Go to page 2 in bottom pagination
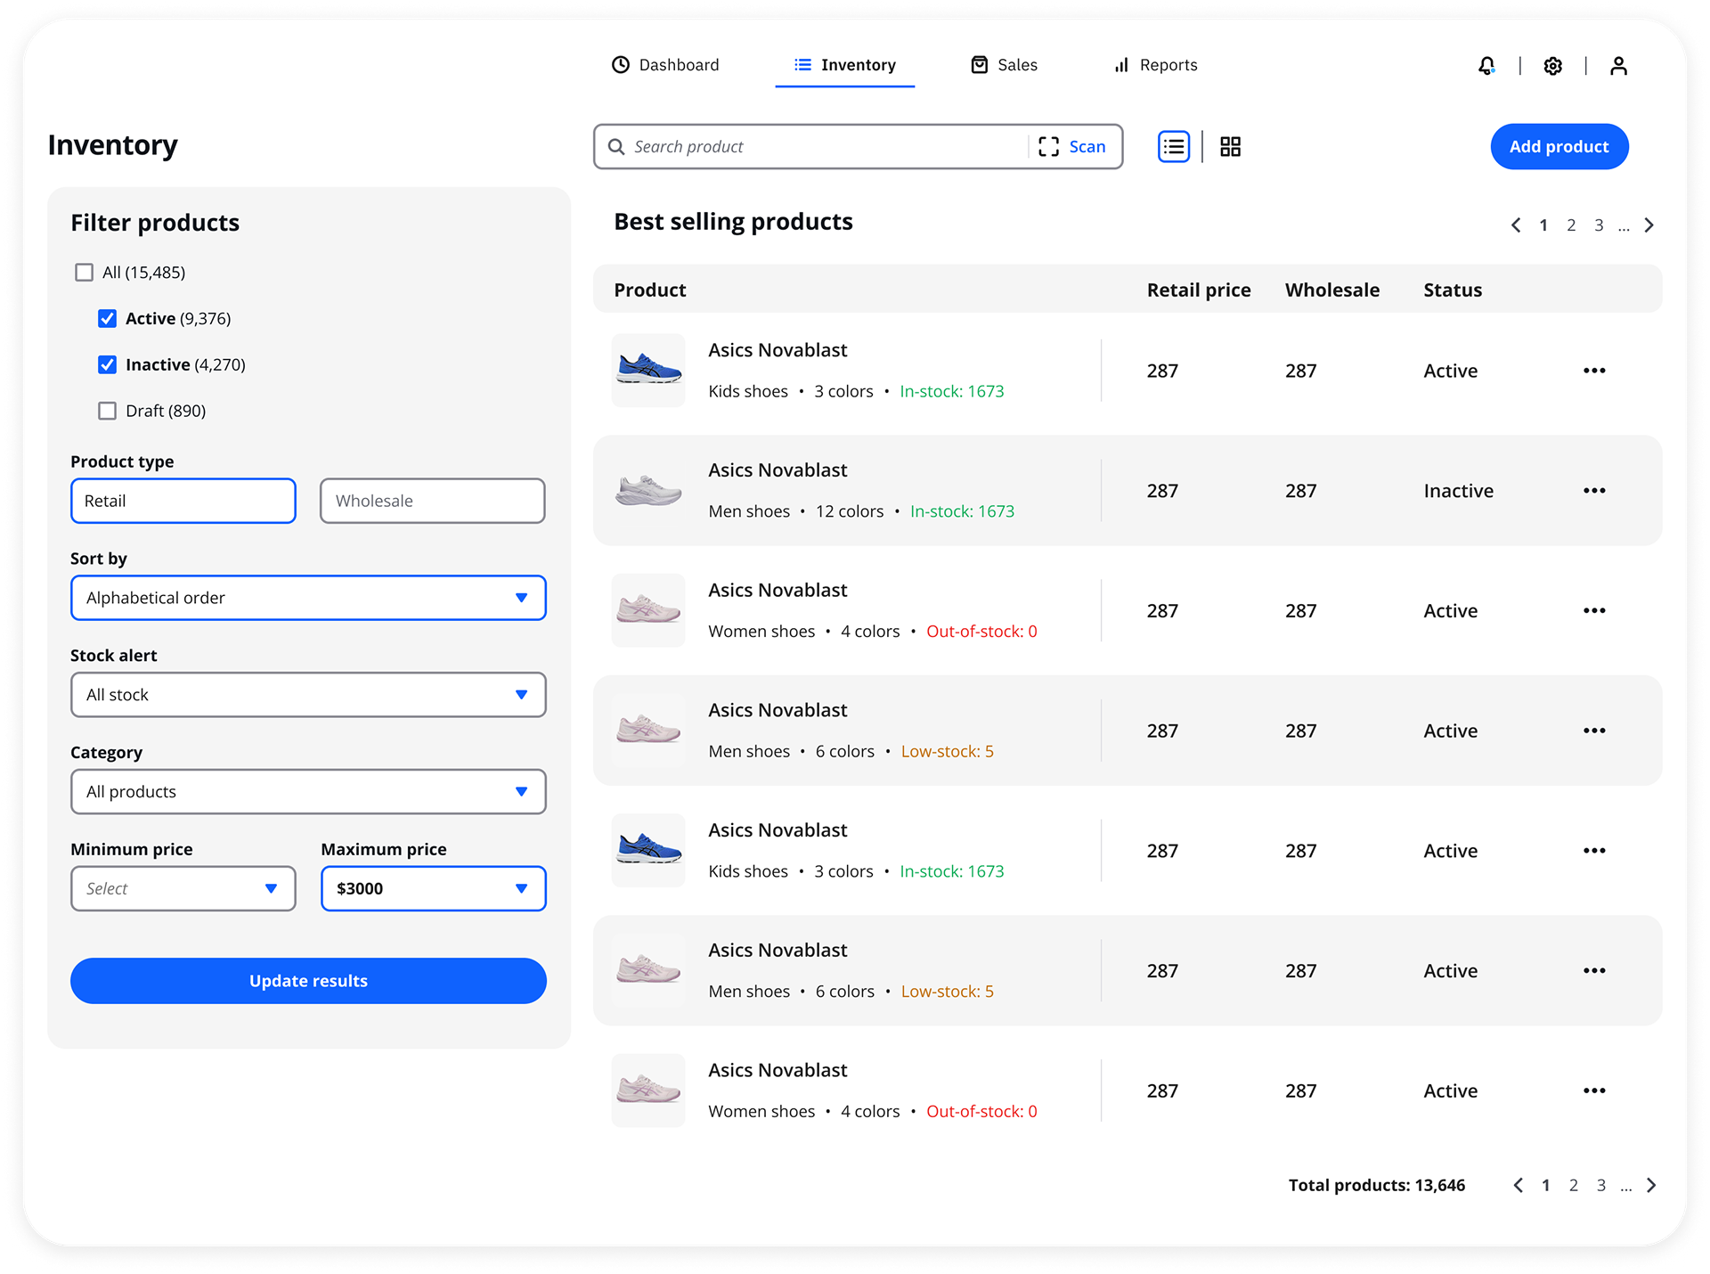Screen dimensions: 1710x1274 1574,1185
